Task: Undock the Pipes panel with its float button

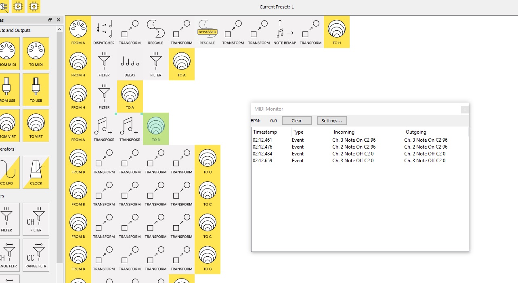Action: pyautogui.click(x=50, y=20)
